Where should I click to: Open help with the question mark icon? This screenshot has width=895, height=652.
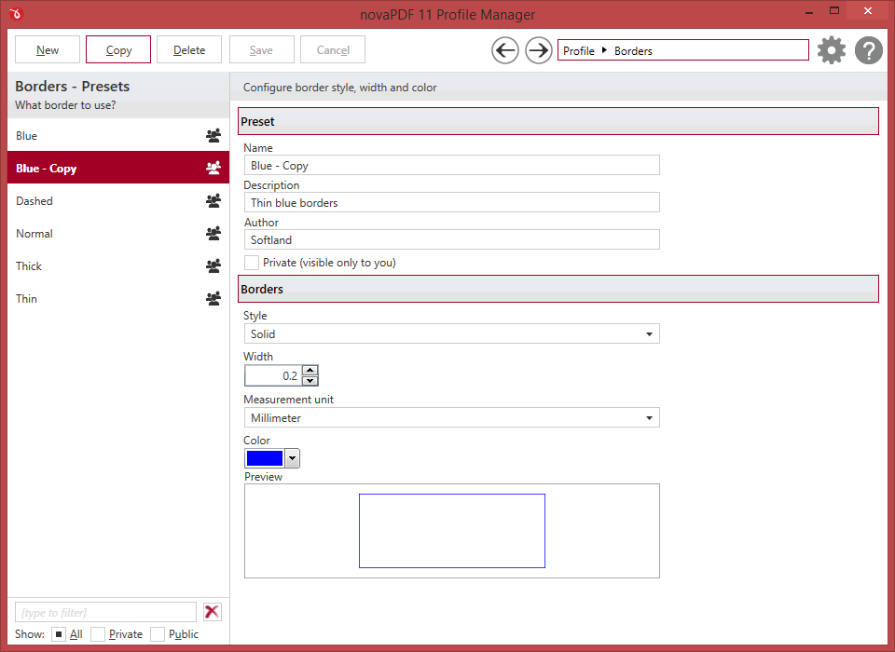tap(869, 51)
